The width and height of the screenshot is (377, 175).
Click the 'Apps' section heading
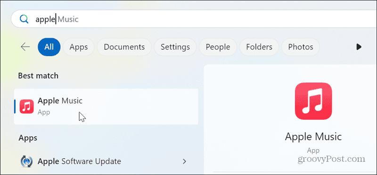[28, 138]
